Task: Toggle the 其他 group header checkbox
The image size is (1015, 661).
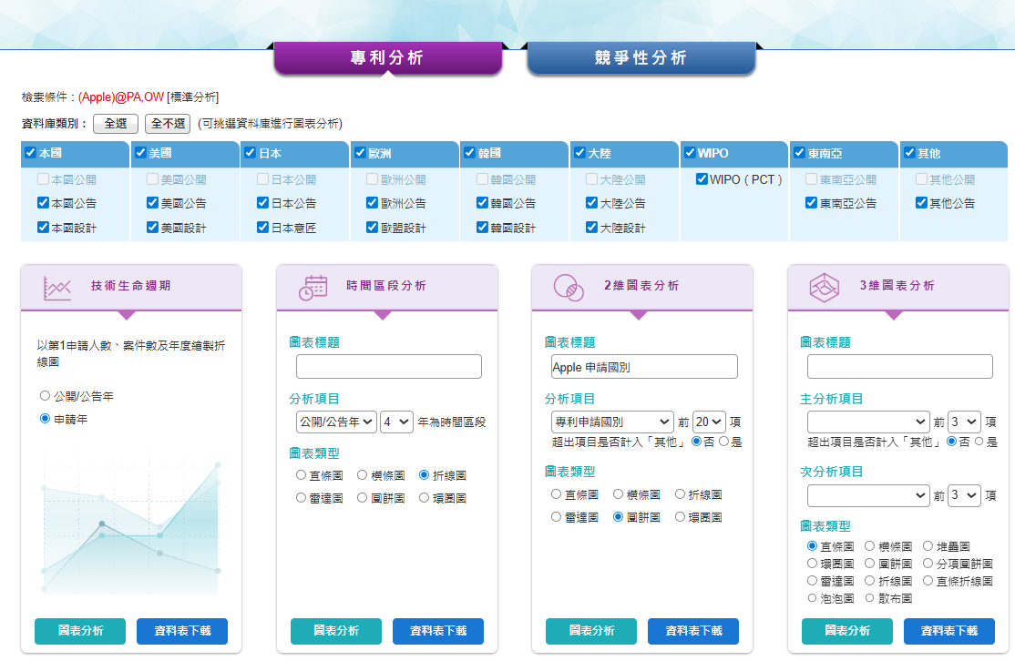Action: pos(909,153)
